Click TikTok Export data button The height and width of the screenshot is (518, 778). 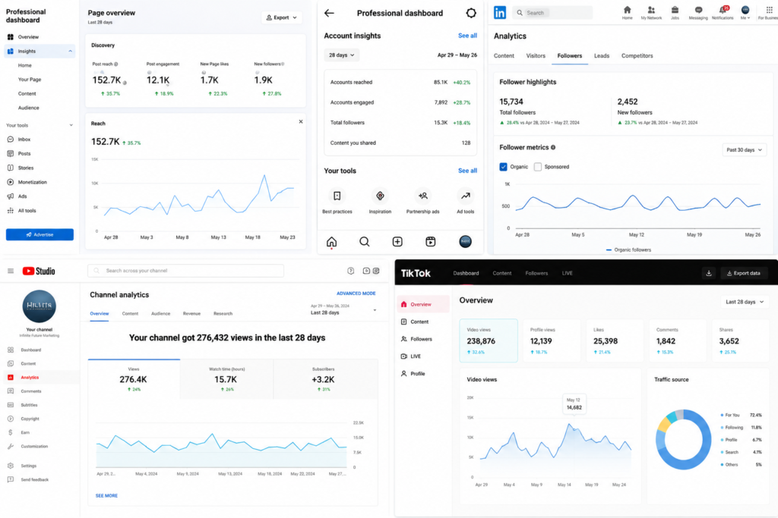(x=743, y=273)
